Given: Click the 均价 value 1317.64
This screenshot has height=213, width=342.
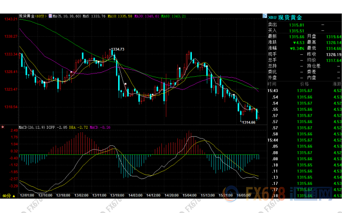Looking at the screenshot, I should point(334,60).
